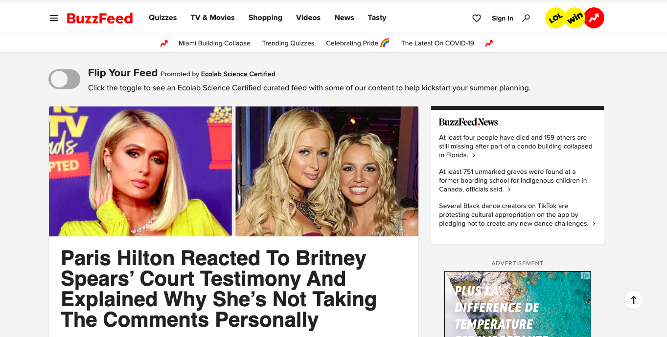
Task: Click the yellow LOL badge
Action: click(555, 19)
